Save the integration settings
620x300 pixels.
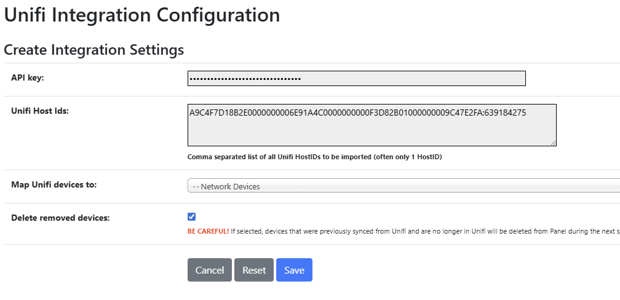point(294,270)
